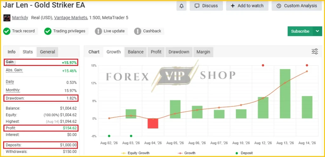Click the red withdrawal dot at Aug 14
Image resolution: width=325 pixels, height=157 pixels.
[x=307, y=65]
